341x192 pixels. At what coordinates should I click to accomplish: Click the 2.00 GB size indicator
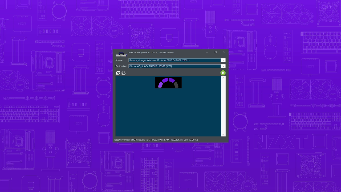pos(194,139)
